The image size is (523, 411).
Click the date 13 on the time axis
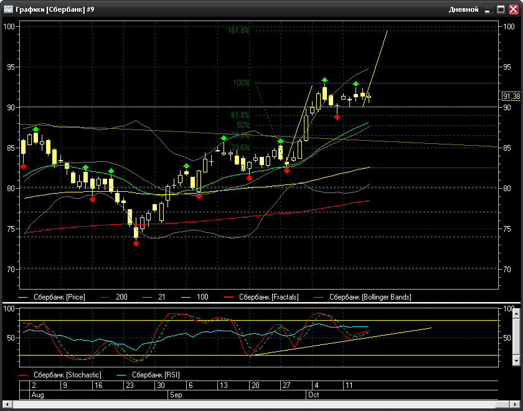224,385
